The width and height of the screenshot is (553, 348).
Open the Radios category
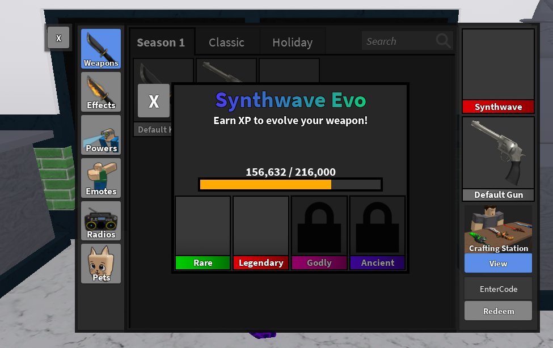point(101,221)
